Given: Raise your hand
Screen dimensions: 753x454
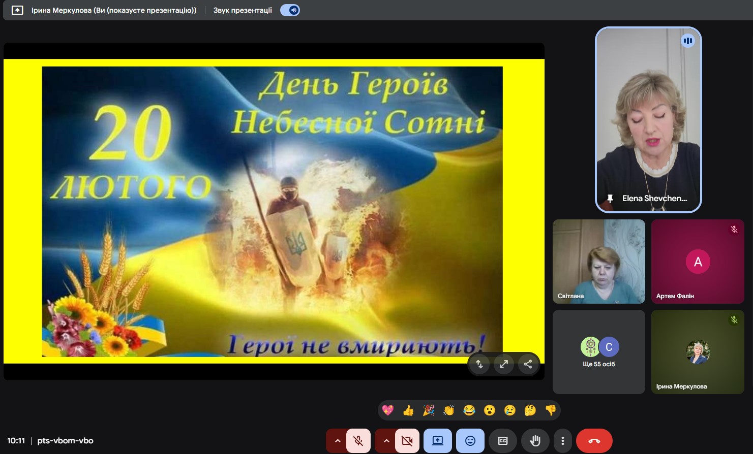Looking at the screenshot, I should [535, 441].
